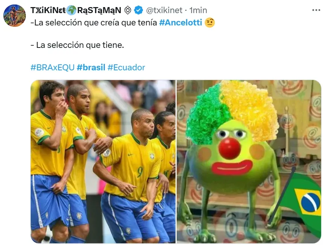
Task: Open the user's profile avatar
Action: (15, 16)
